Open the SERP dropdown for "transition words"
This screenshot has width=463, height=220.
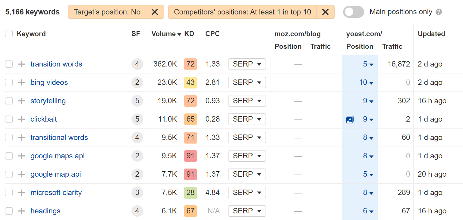pyautogui.click(x=247, y=64)
